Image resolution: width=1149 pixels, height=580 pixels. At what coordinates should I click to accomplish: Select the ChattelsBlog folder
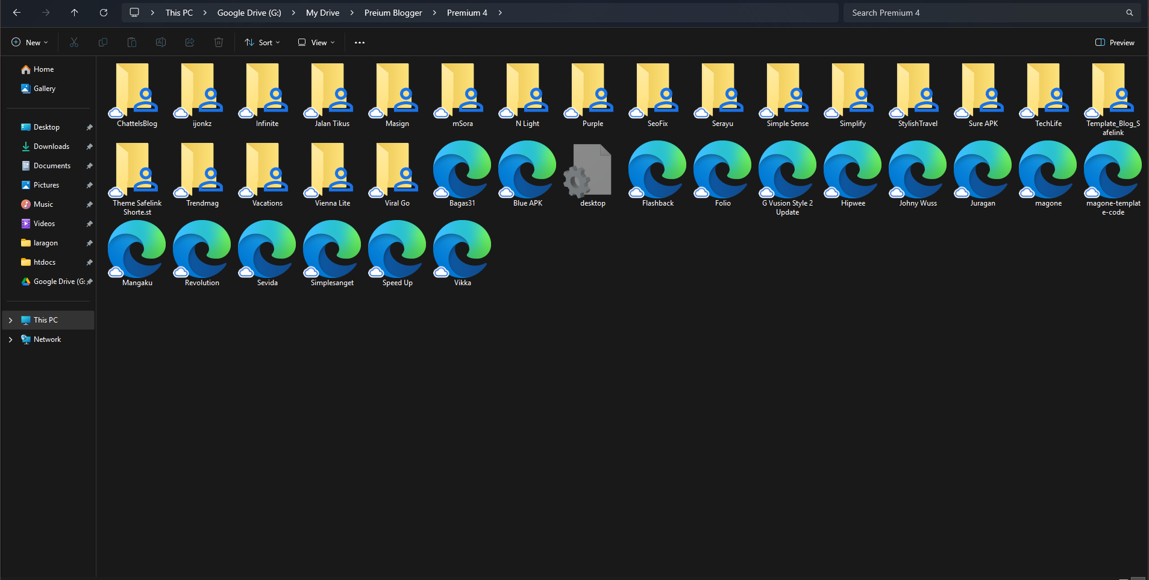click(137, 95)
